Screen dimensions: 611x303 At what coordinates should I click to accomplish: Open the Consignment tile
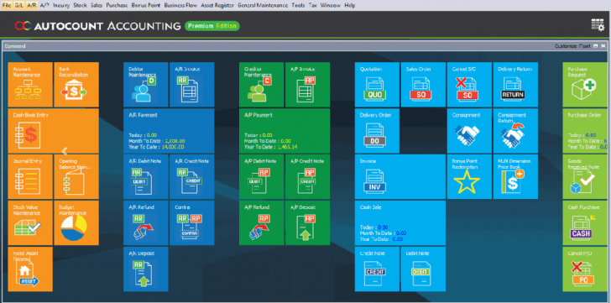[x=469, y=131]
